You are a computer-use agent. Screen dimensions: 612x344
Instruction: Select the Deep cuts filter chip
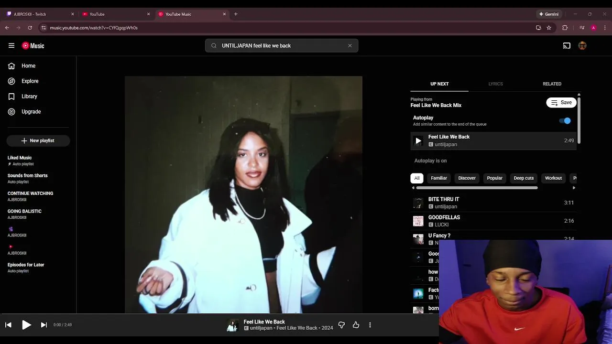tap(524, 178)
